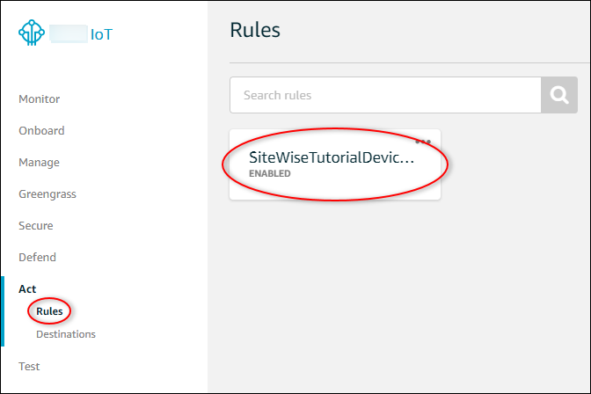
Task: Expand the Onboard sidebar section
Action: pyautogui.click(x=41, y=131)
